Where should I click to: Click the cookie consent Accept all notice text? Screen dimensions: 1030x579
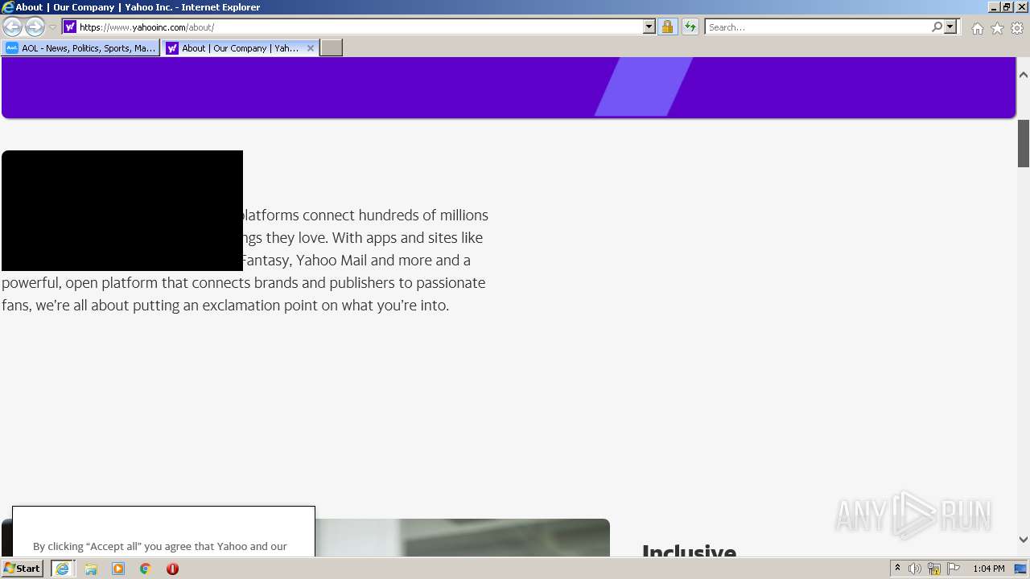click(x=160, y=547)
